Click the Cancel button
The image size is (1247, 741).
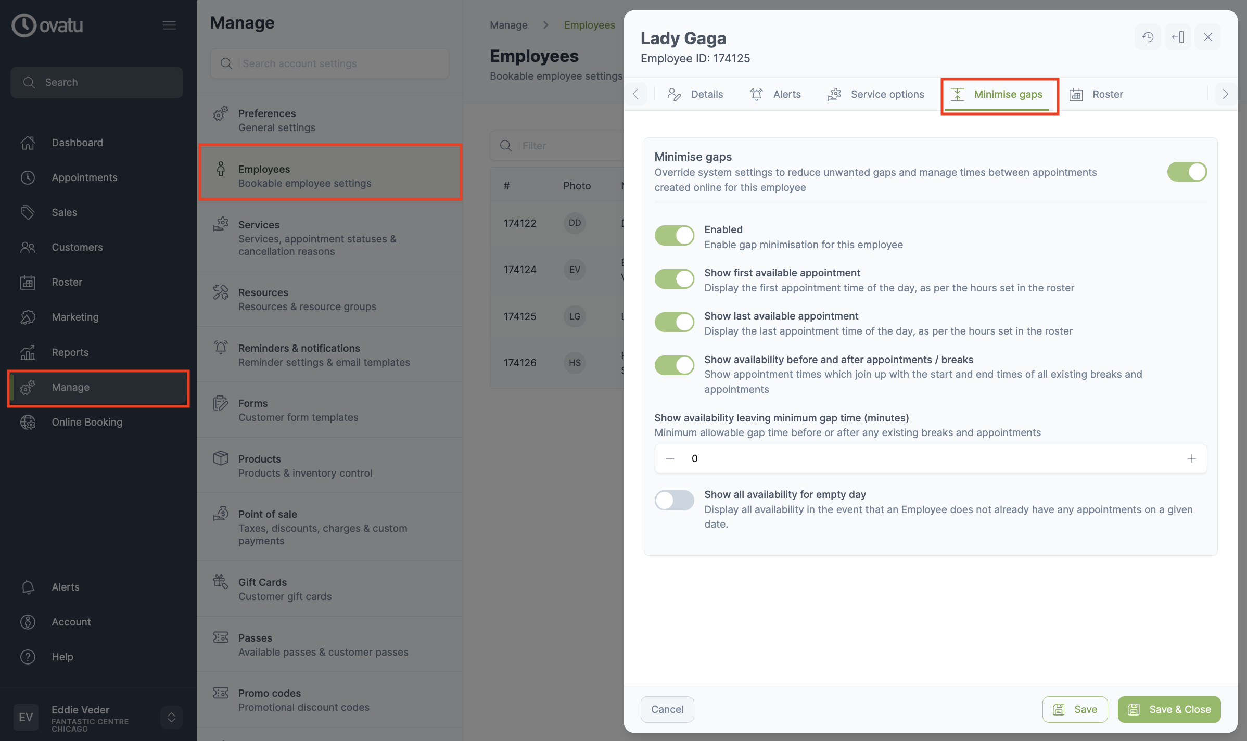click(x=667, y=709)
